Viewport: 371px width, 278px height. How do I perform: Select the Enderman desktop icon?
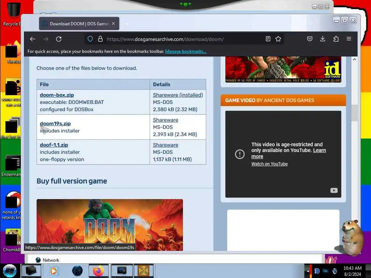click(11, 166)
